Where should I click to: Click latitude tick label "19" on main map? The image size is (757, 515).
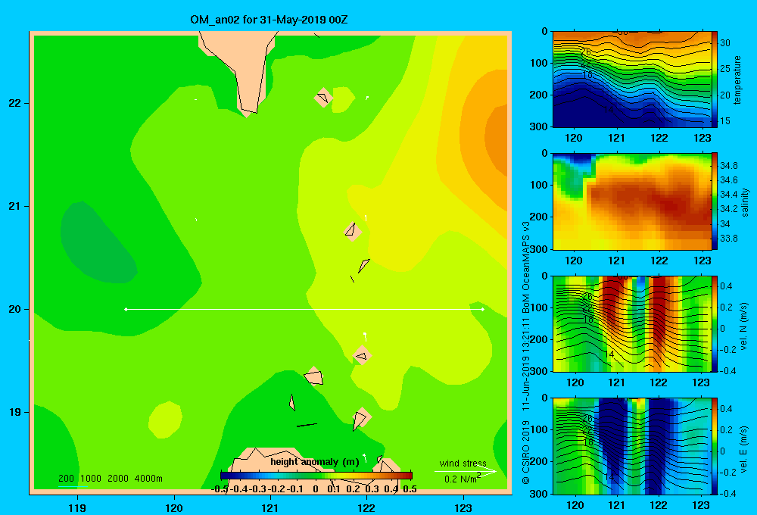pos(14,412)
